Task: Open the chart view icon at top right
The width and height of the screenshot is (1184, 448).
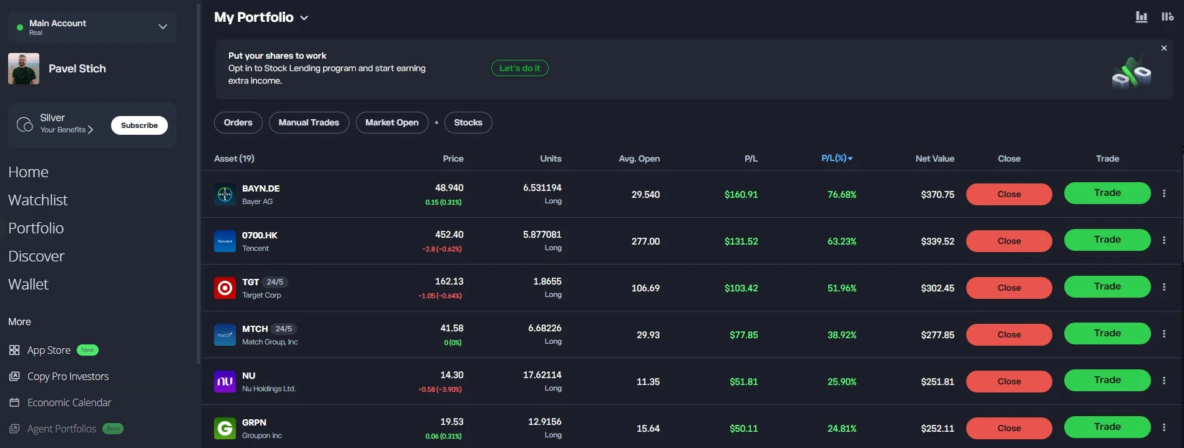Action: click(1141, 17)
